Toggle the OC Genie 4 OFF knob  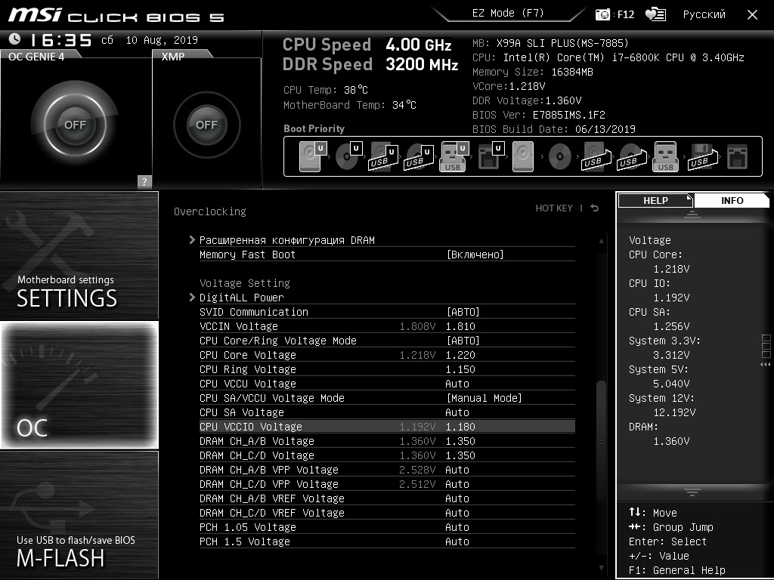75,125
